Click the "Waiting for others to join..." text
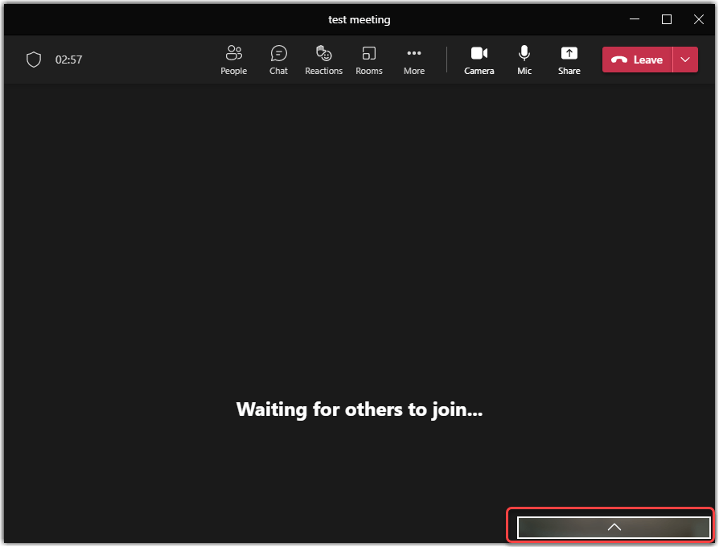 pyautogui.click(x=359, y=409)
